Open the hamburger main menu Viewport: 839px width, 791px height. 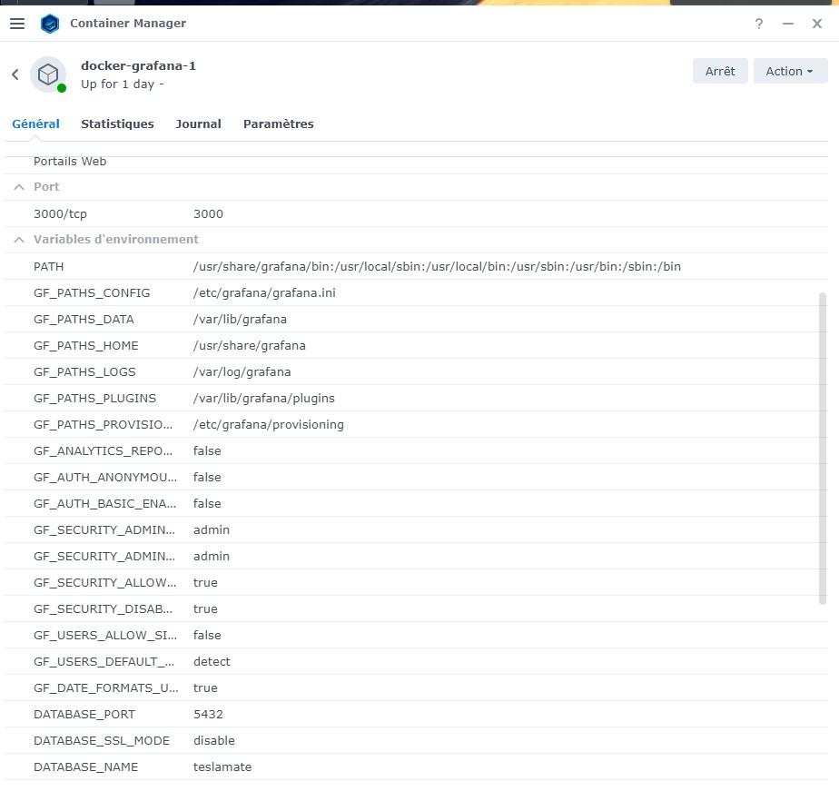pyautogui.click(x=17, y=24)
